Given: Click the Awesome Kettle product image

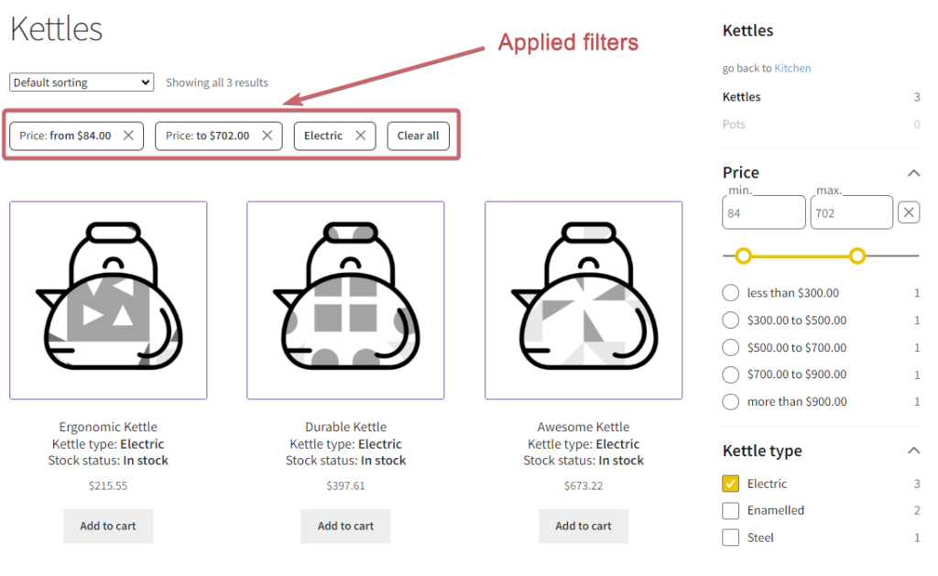Looking at the screenshot, I should 584,300.
